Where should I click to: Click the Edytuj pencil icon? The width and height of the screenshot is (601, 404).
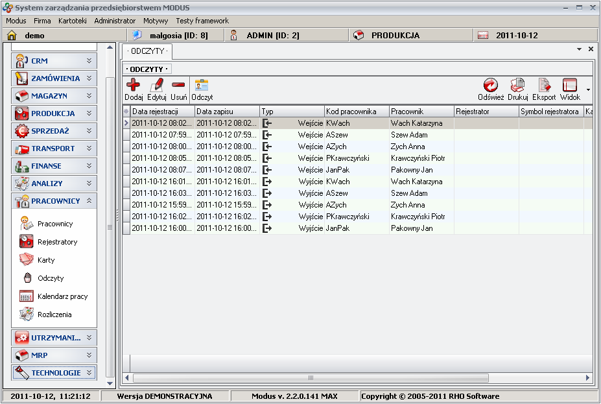coord(156,85)
